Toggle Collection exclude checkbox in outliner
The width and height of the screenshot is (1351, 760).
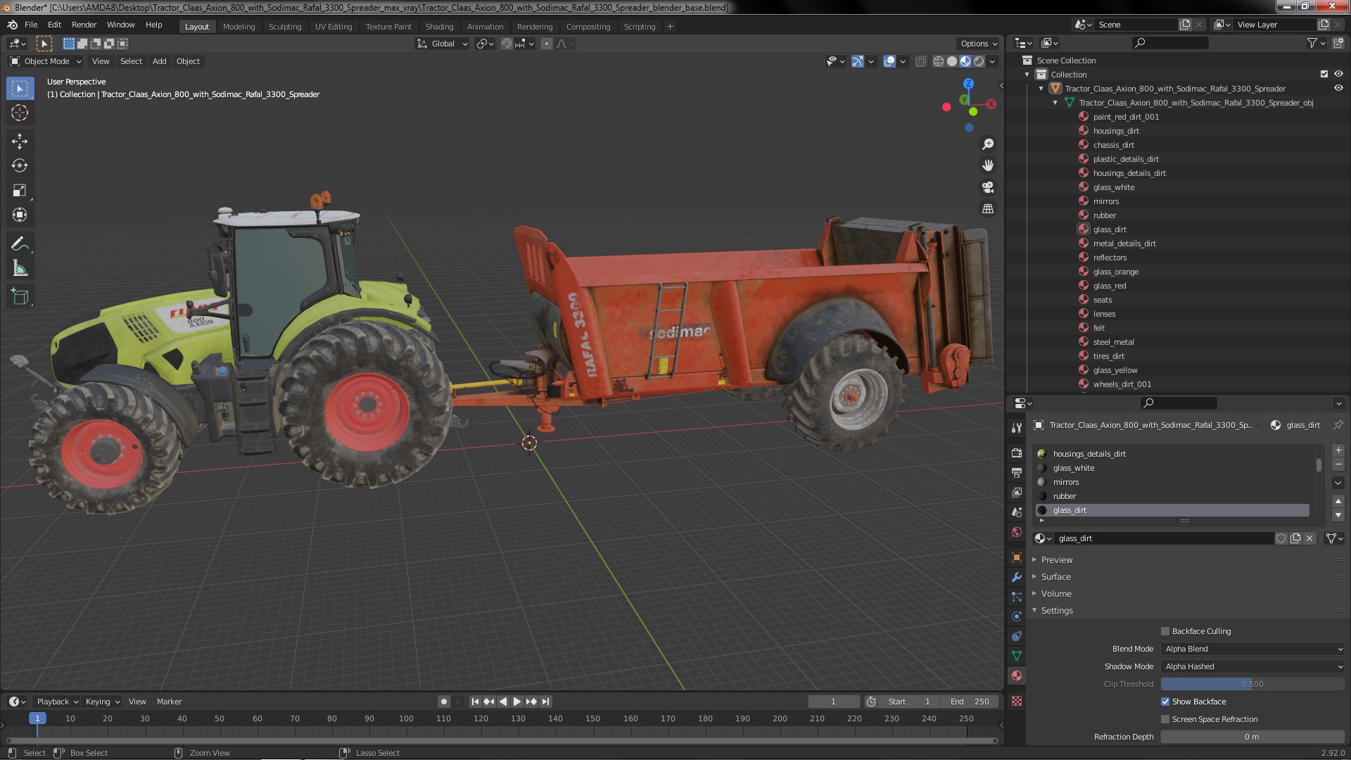point(1324,74)
